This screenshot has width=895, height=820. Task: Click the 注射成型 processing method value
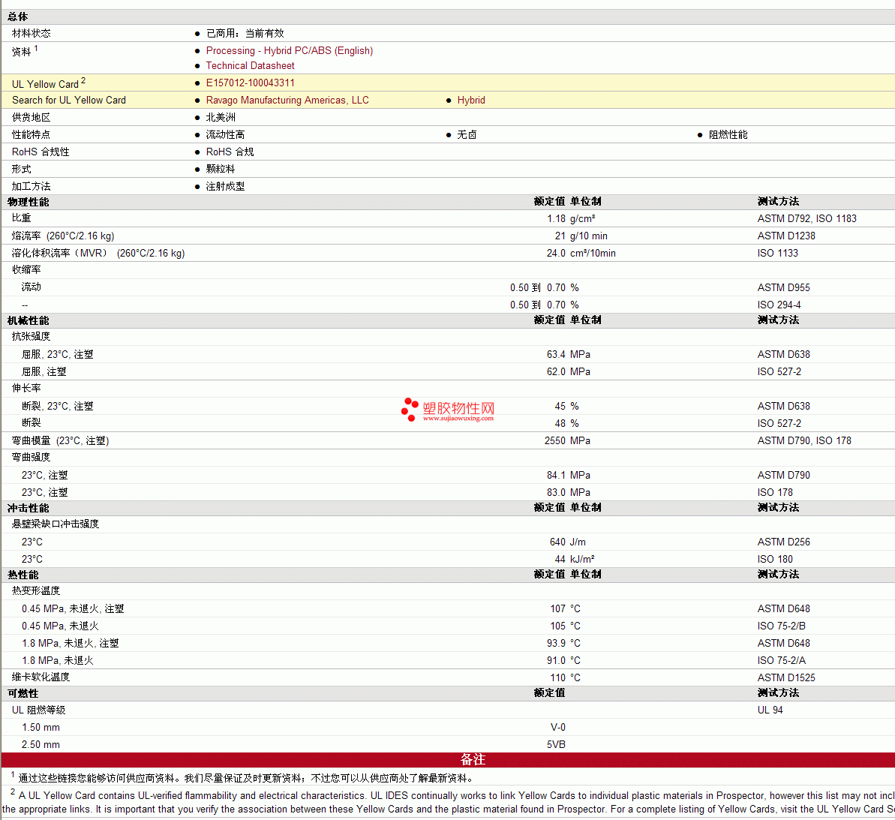click(x=226, y=187)
